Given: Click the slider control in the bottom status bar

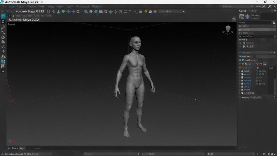Looking at the screenshot, I should (263, 154).
